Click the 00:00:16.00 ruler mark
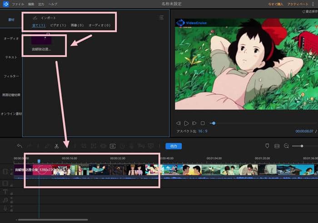The height and width of the screenshot is (223, 318). coord(70,158)
